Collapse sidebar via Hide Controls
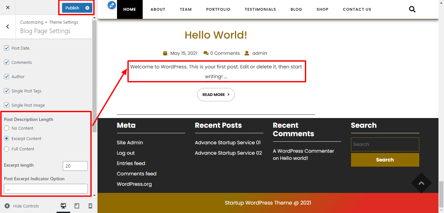This screenshot has height=213, width=444. point(22,206)
